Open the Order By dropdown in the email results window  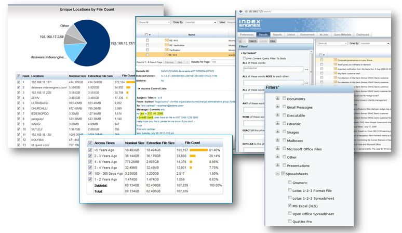200,22
